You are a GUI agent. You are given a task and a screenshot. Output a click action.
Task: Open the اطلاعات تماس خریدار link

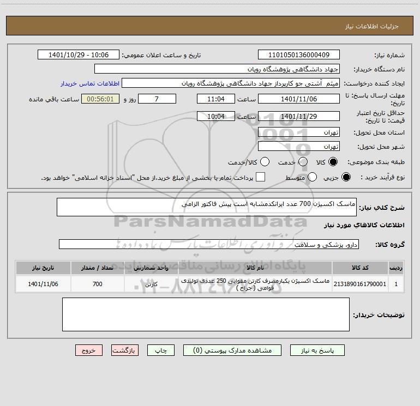90,83
